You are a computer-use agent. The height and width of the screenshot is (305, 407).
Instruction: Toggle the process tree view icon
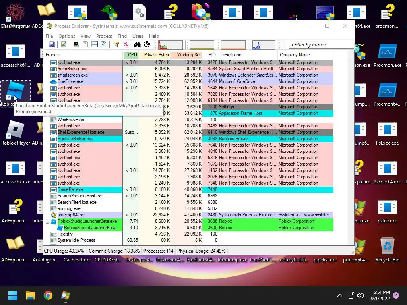coord(85,44)
